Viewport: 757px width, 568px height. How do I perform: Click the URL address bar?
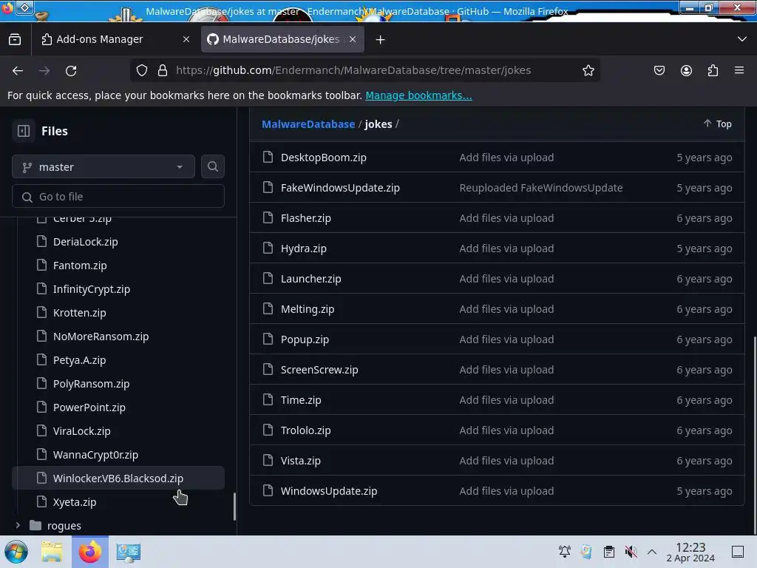pos(364,70)
